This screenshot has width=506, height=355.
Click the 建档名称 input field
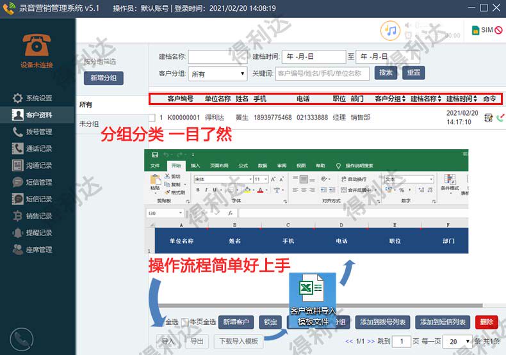coord(218,57)
